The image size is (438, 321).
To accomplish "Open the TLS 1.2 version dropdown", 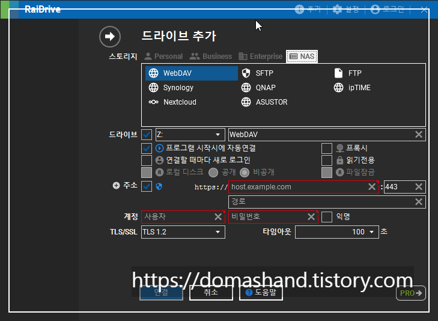I will coord(183,232).
